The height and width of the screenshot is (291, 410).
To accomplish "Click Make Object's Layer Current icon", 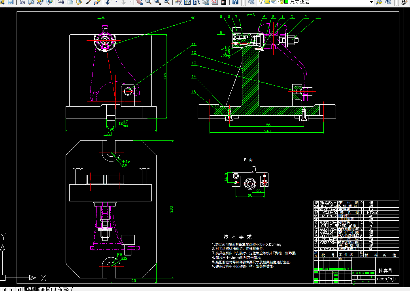I will click(379, 2).
